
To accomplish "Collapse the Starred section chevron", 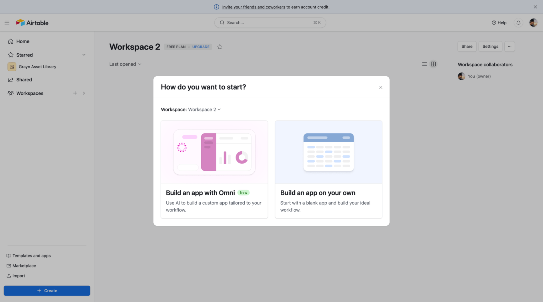I will (84, 55).
